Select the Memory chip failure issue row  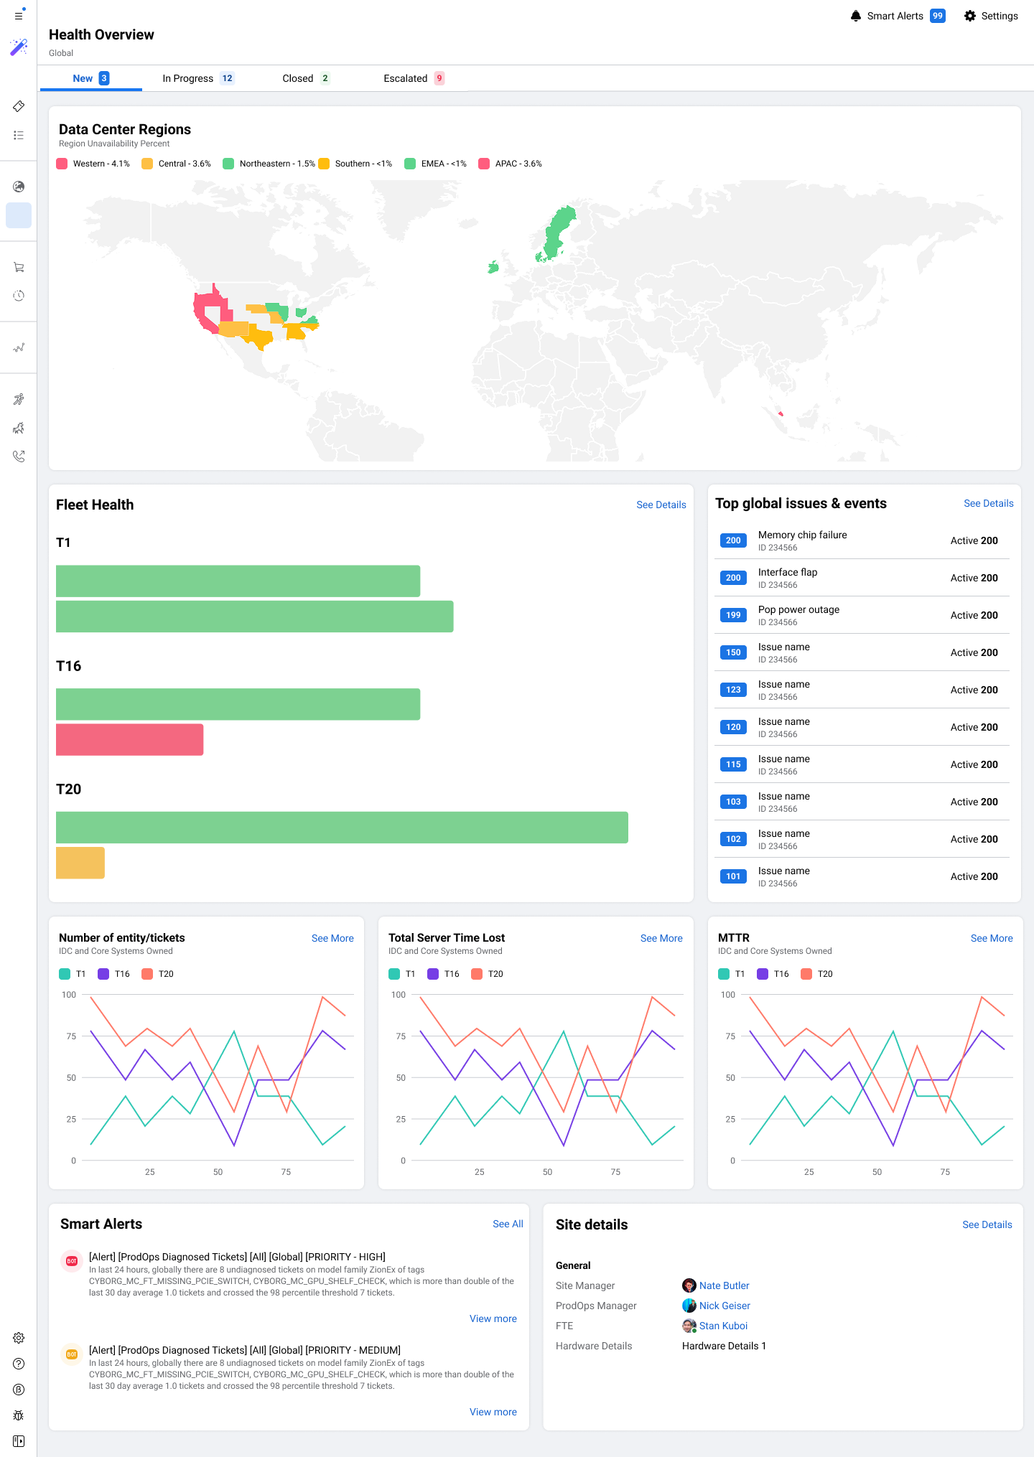click(x=862, y=540)
